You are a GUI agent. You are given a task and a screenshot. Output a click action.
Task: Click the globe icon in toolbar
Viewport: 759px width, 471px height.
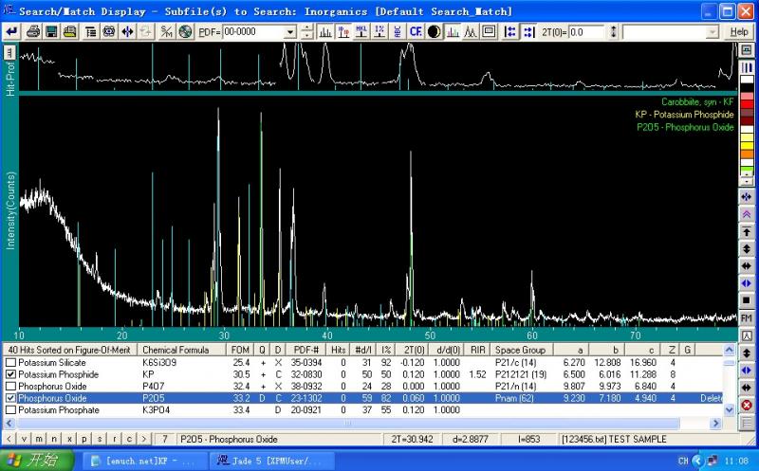185,31
